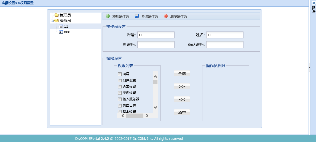Click the green add operator (添加操作员) icon
Viewport: 316px width, 142px height.
108,16
